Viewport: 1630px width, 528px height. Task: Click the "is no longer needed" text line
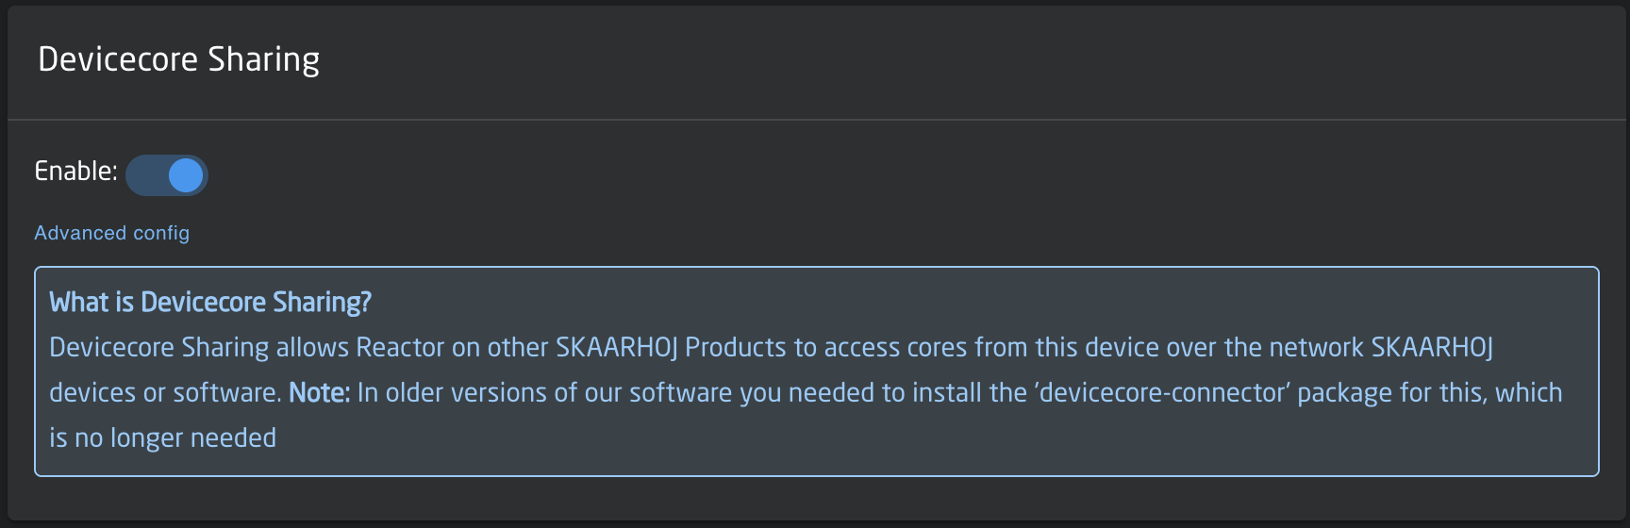click(x=162, y=438)
